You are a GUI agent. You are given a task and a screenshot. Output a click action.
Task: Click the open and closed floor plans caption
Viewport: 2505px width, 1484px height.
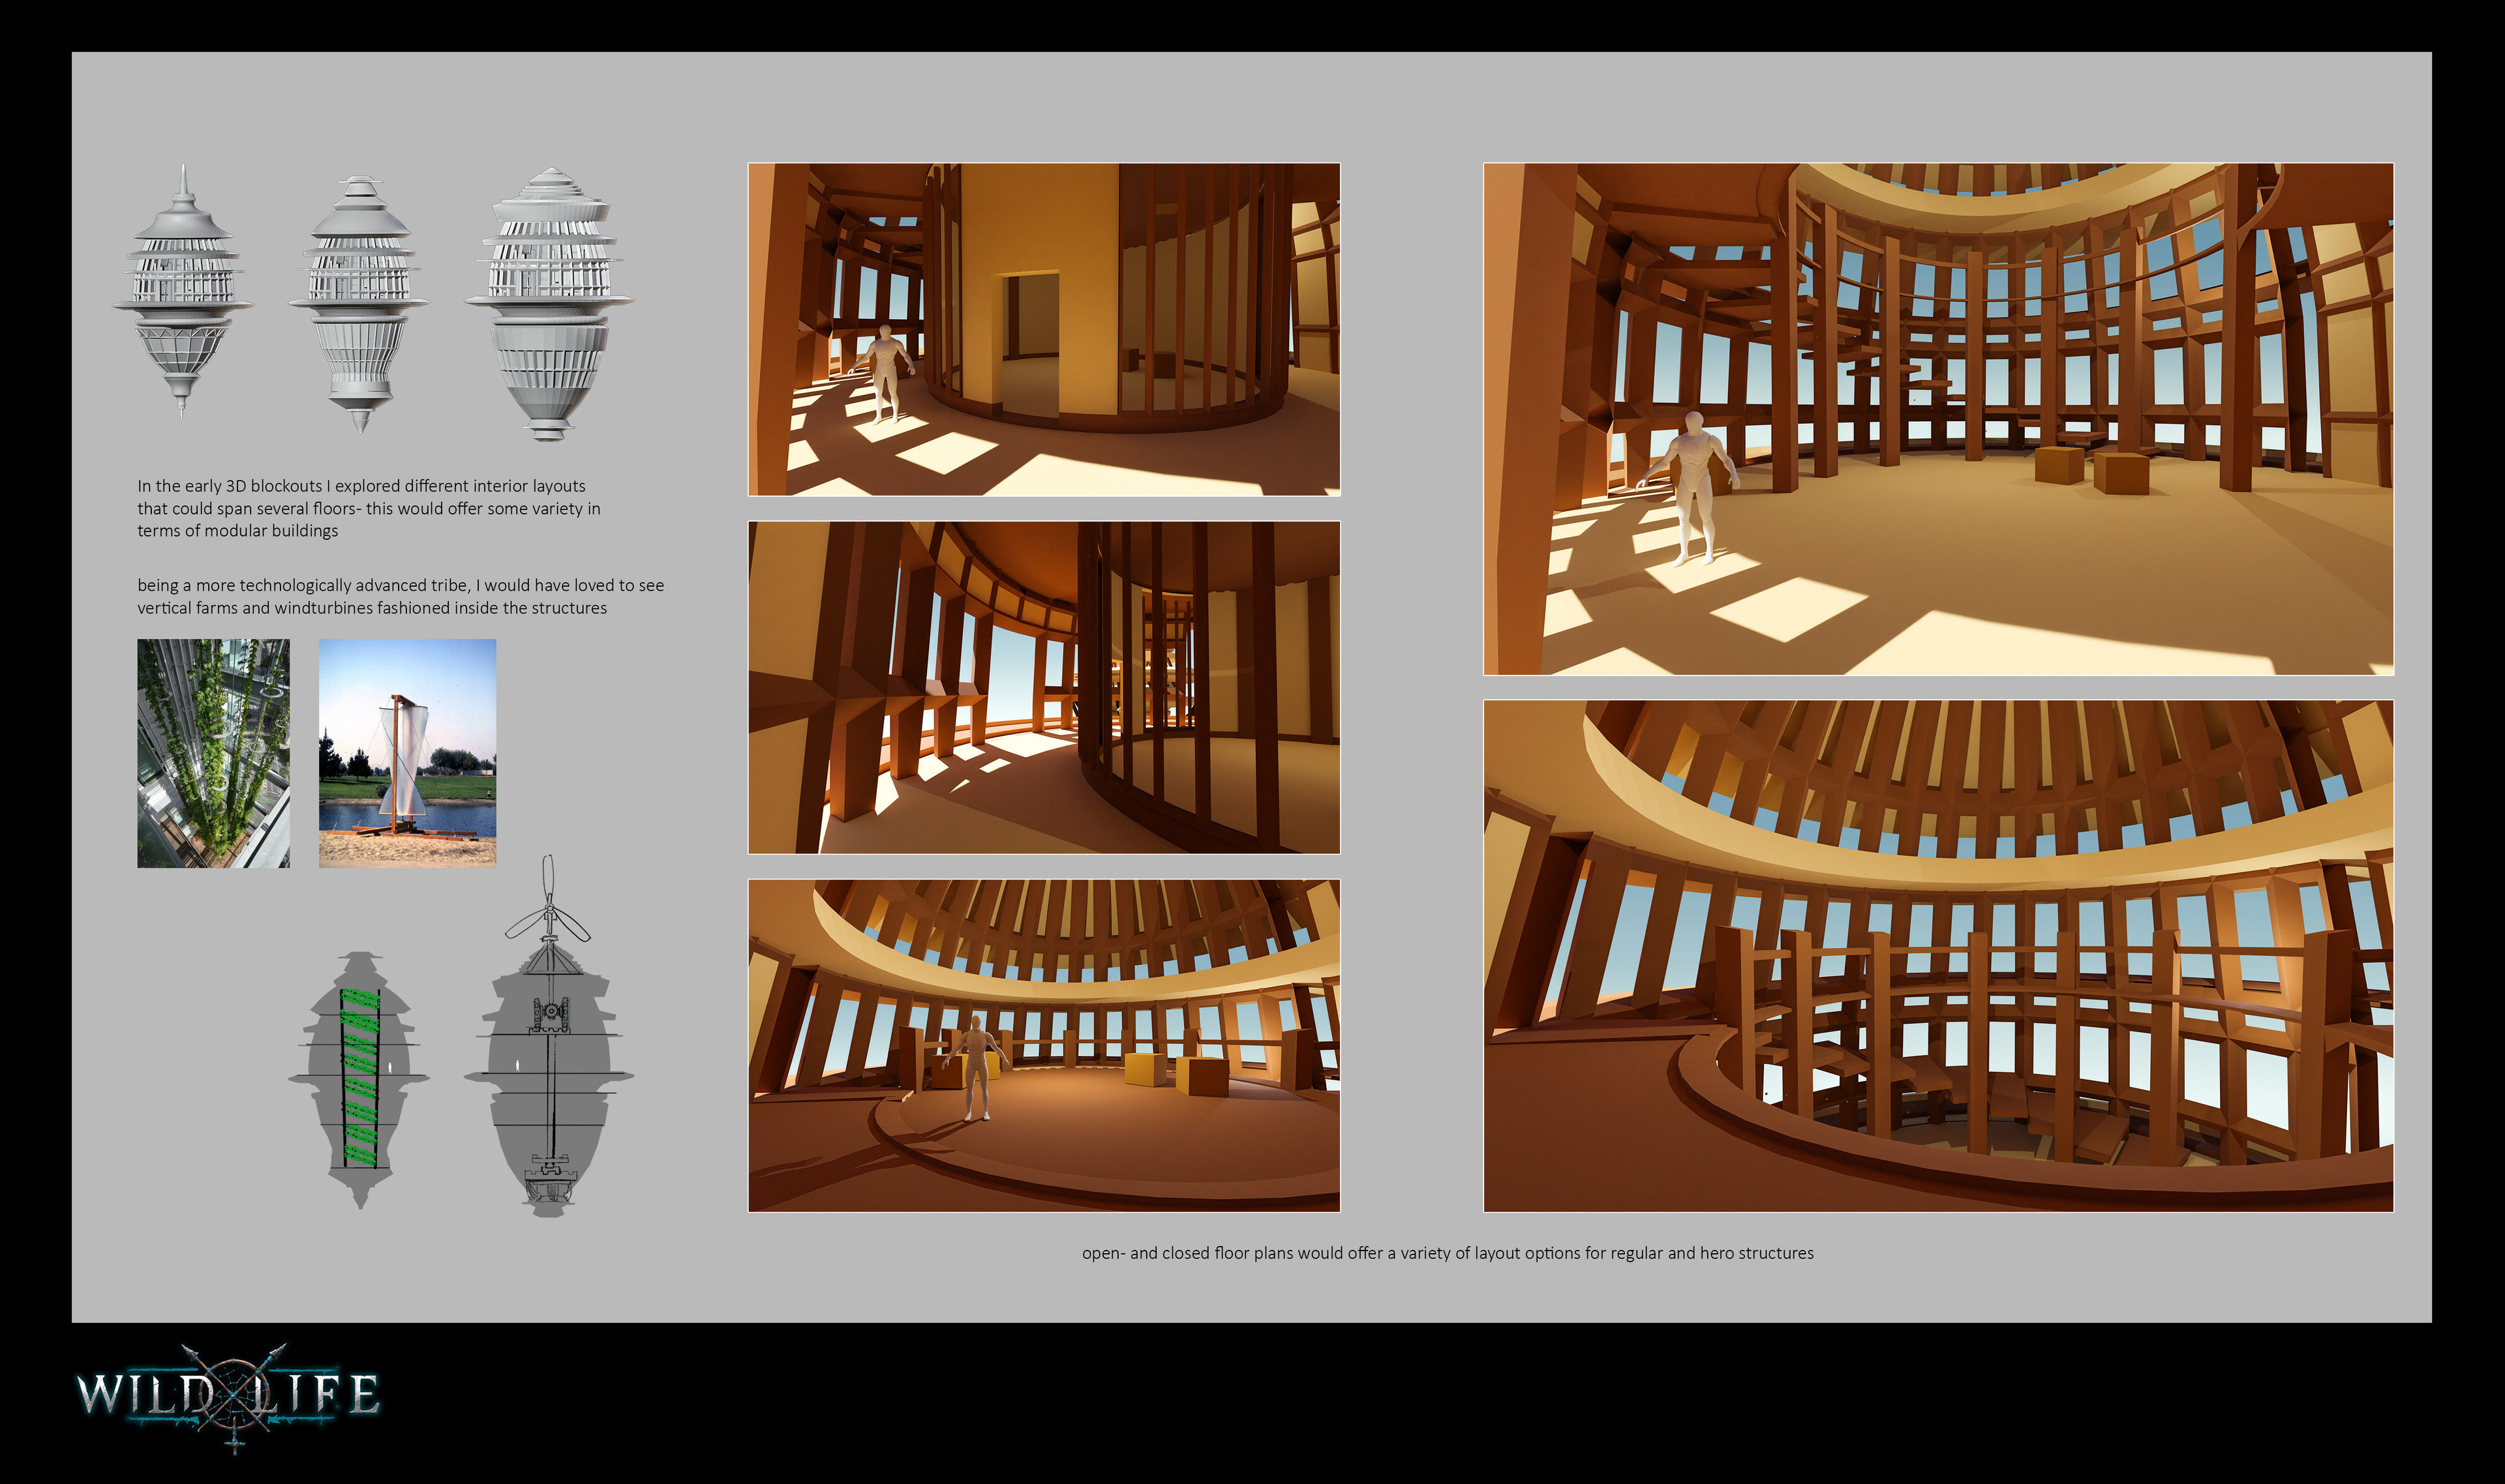click(x=1447, y=1253)
